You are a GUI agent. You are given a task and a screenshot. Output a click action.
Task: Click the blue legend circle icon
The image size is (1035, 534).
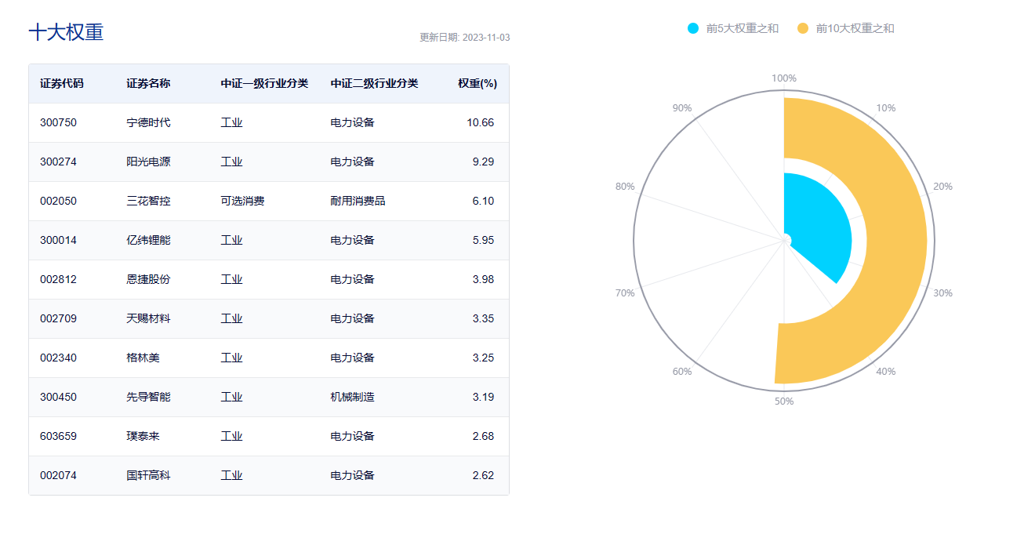coord(693,28)
